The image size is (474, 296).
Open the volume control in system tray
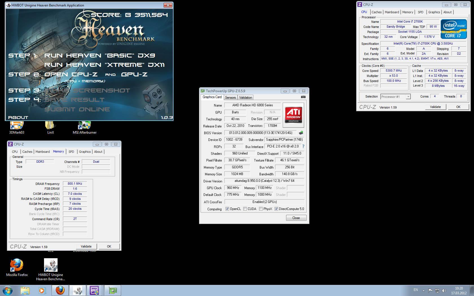point(444,290)
